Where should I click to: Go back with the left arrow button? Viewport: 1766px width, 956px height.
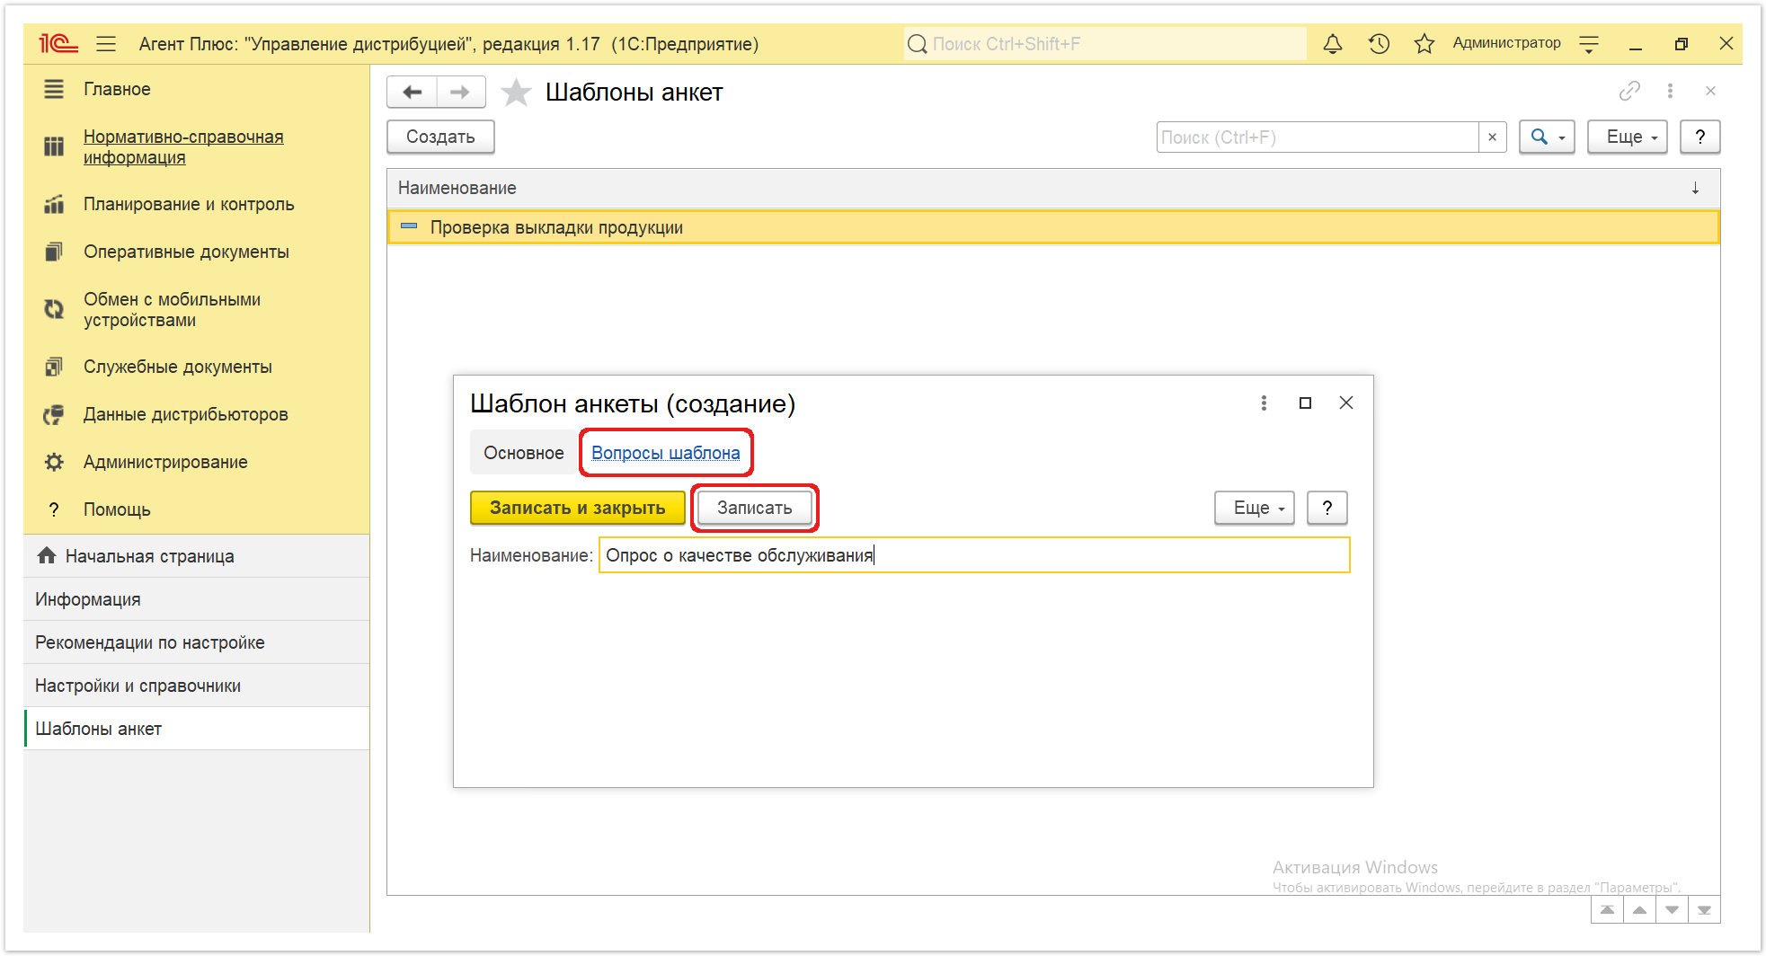(413, 93)
